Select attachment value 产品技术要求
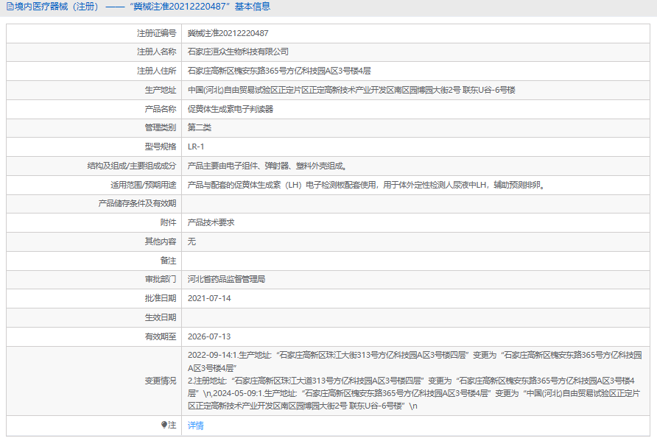 click(211, 222)
